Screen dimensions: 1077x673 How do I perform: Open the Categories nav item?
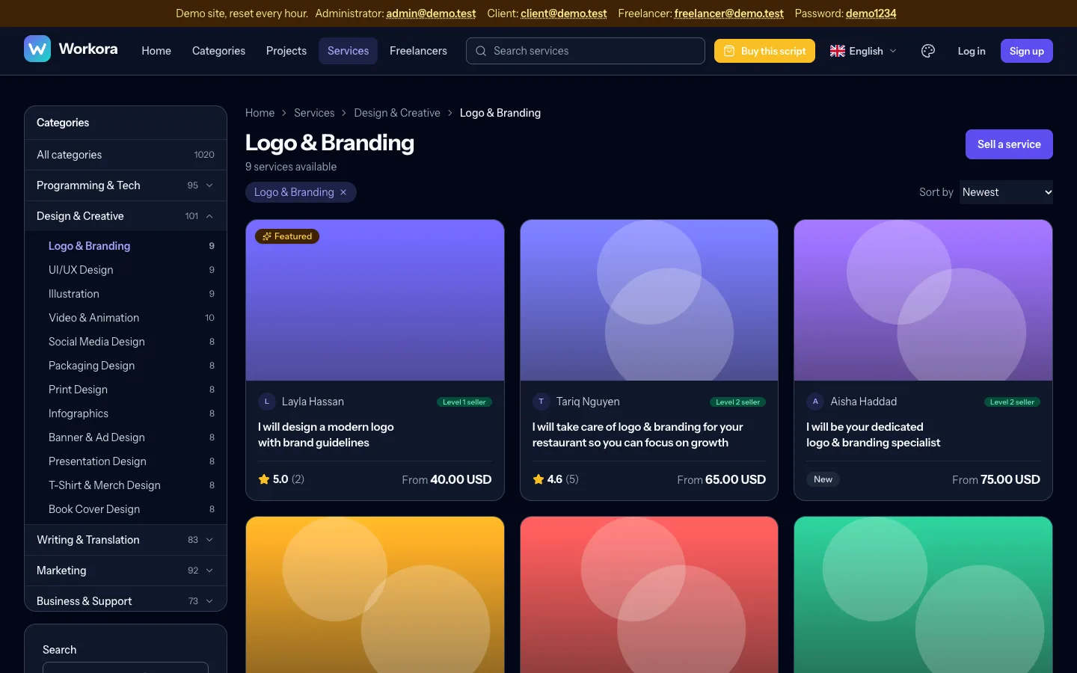(x=218, y=51)
